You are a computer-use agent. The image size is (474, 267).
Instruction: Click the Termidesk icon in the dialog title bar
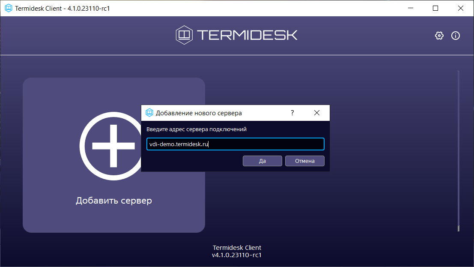[149, 113]
